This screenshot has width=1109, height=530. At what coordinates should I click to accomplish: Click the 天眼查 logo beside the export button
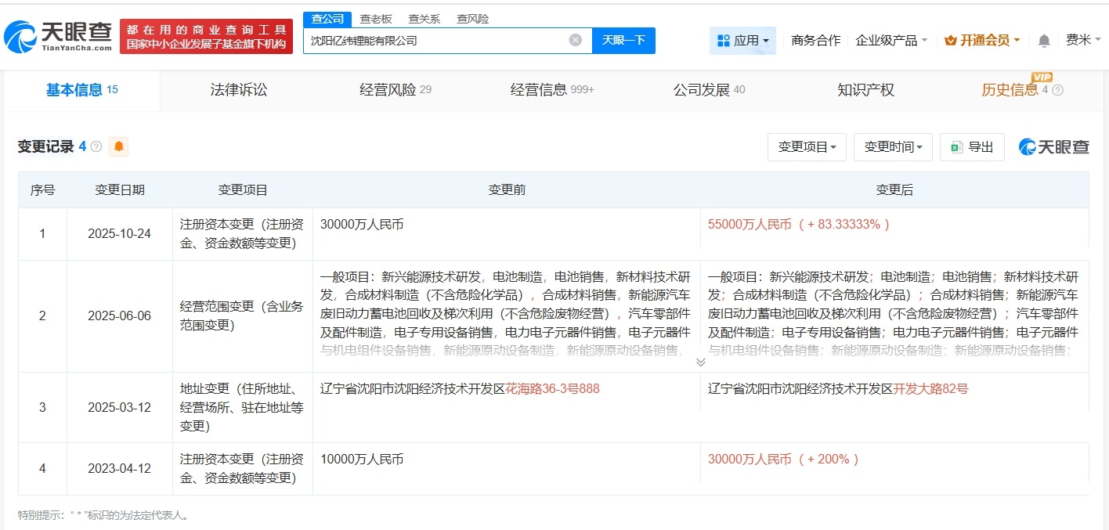pyautogui.click(x=1053, y=147)
